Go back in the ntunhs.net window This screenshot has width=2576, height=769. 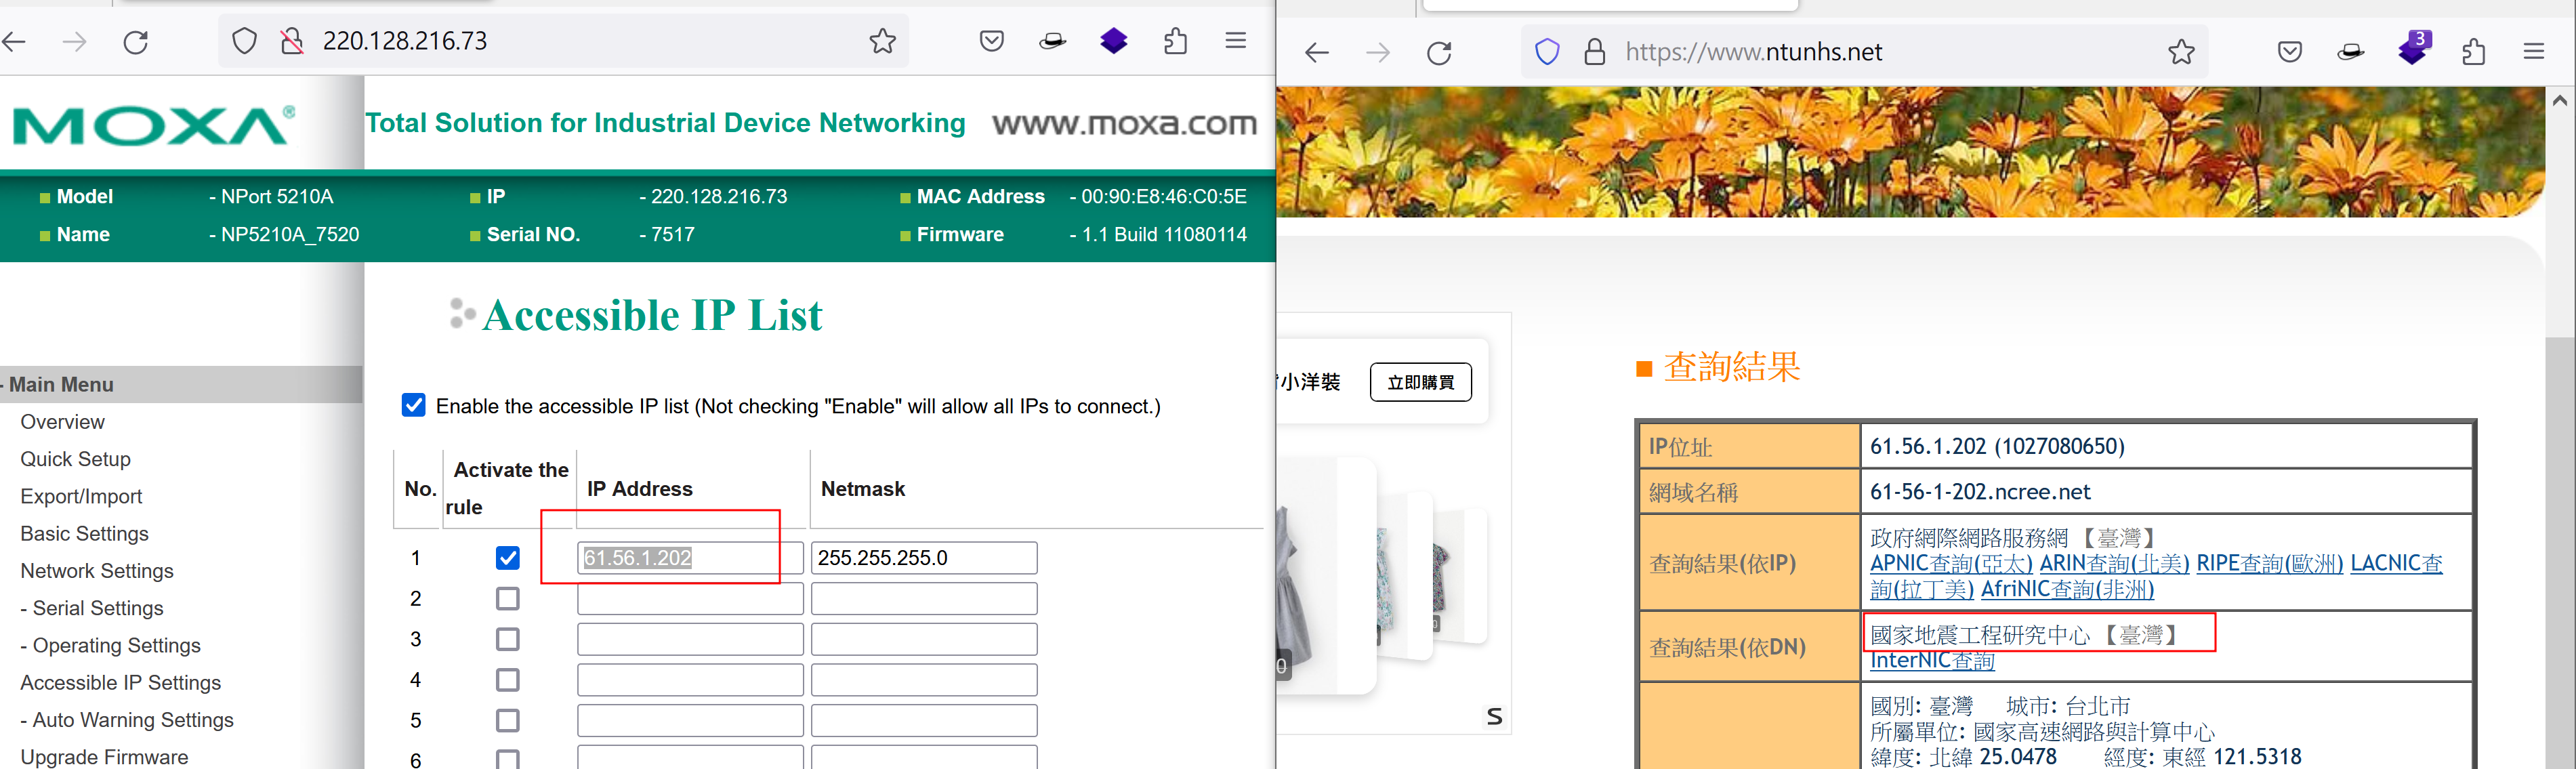(x=1317, y=53)
